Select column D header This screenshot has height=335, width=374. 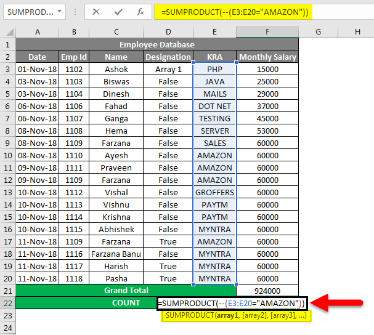pos(168,32)
